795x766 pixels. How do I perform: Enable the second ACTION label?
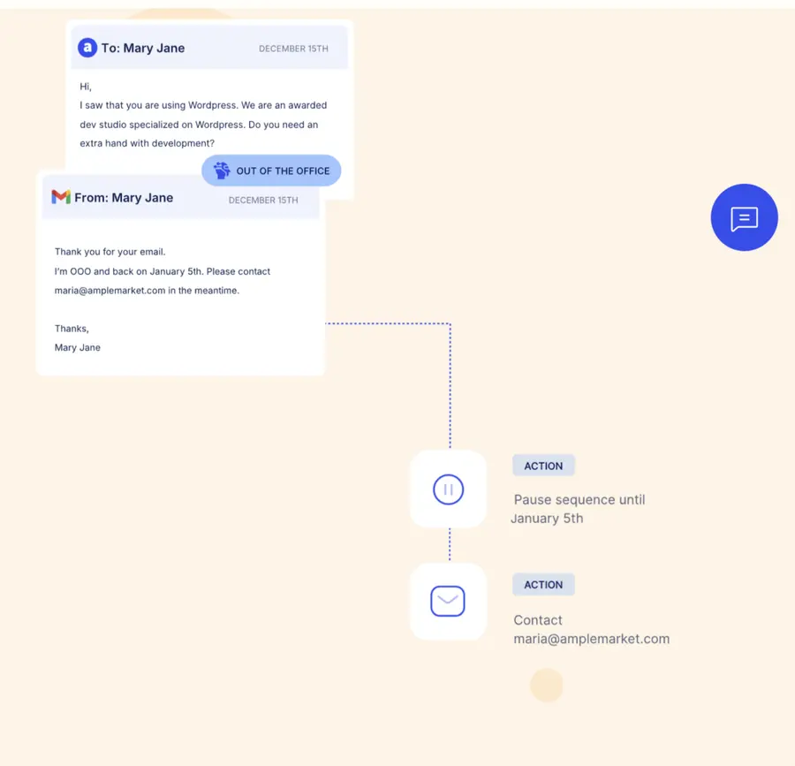pyautogui.click(x=543, y=584)
